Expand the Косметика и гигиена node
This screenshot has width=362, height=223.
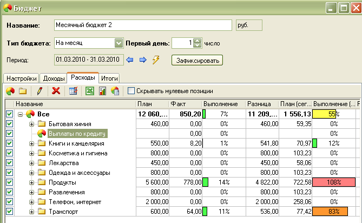tap(31, 153)
